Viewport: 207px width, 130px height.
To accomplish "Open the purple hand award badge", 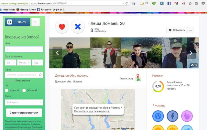I will pyautogui.click(x=187, y=116).
